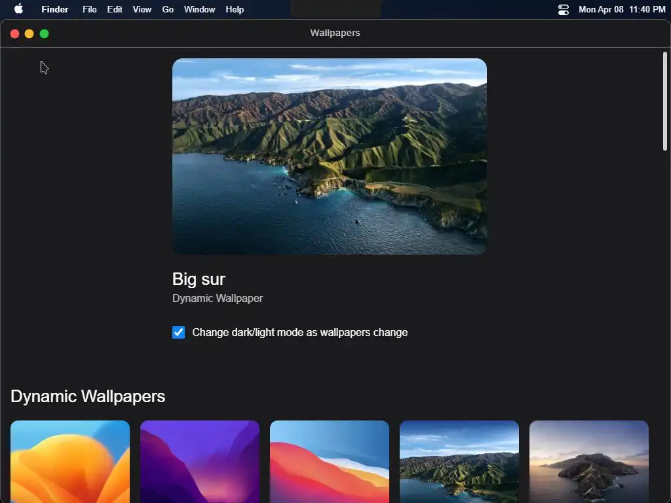Open the Help menu

pyautogui.click(x=235, y=9)
